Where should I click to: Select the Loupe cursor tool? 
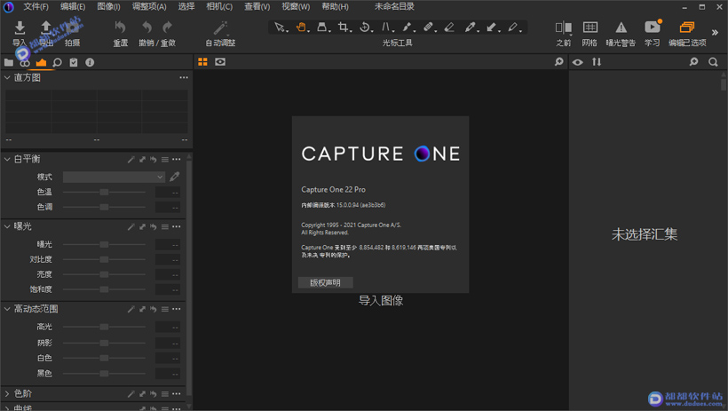point(322,28)
